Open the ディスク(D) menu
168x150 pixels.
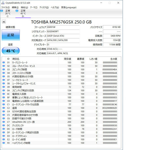[x=44, y=8]
